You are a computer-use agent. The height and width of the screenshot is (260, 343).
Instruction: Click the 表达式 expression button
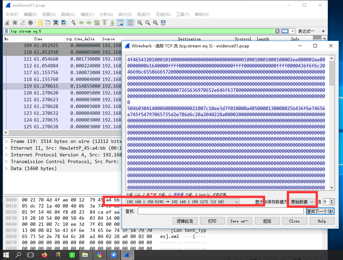[306, 31]
